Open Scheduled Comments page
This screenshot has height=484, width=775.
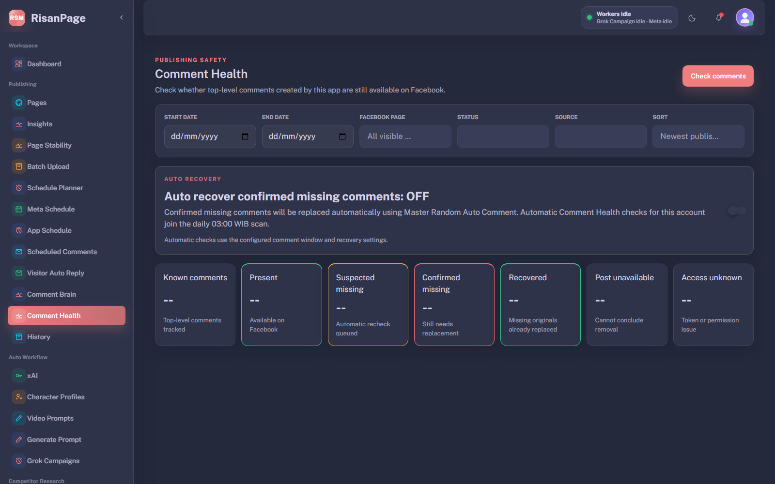coord(66,252)
